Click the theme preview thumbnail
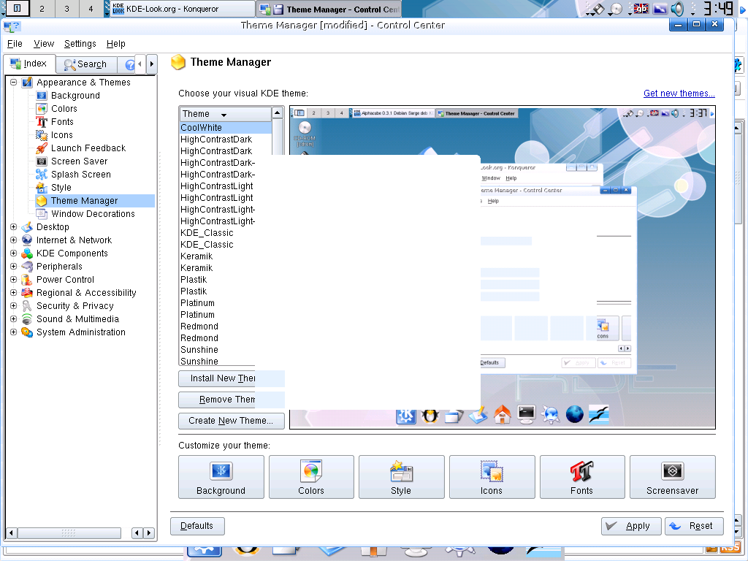 coord(503,267)
